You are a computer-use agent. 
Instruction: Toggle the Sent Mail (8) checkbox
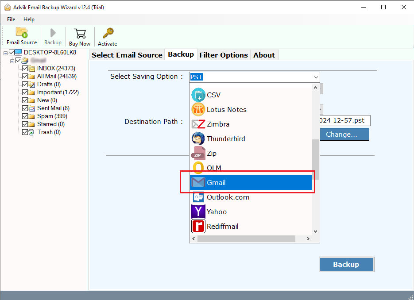[25, 108]
